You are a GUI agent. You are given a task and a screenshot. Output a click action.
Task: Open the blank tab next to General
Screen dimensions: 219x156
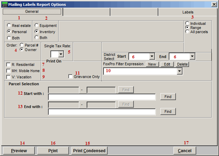click(87, 12)
